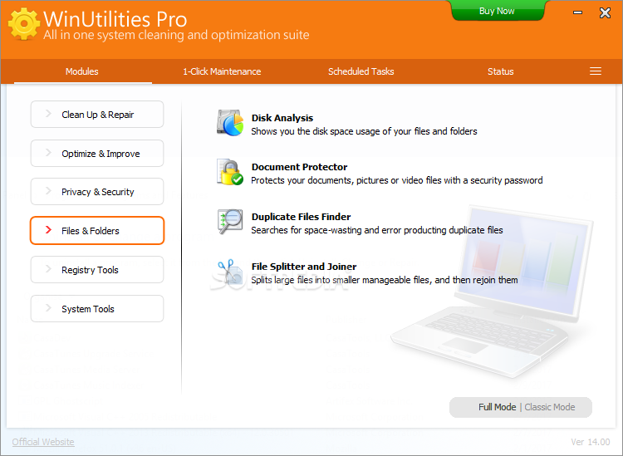Click the 'All in one system cleaning' tagline
The image size is (623, 456).
click(x=176, y=35)
